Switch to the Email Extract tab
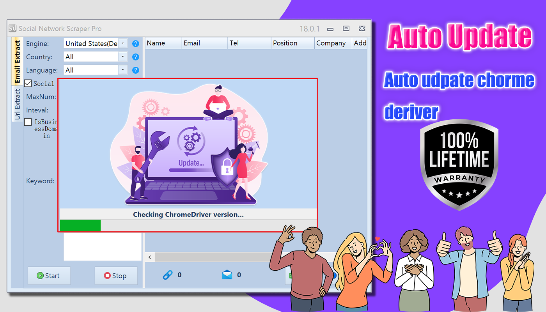Image resolution: width=546 pixels, height=312 pixels. 17,62
